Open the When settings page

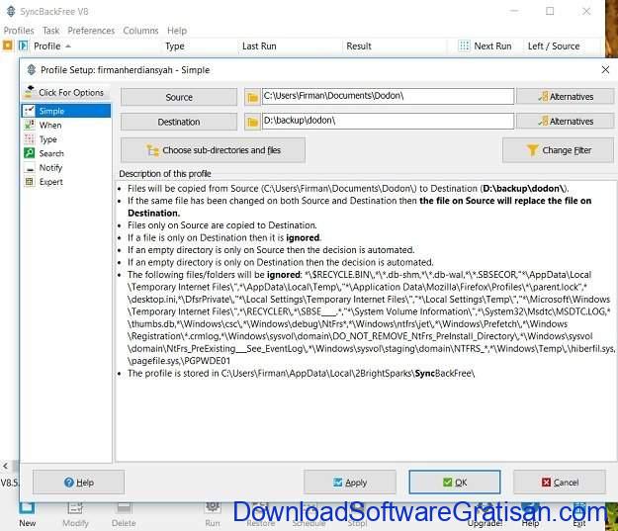(x=50, y=125)
